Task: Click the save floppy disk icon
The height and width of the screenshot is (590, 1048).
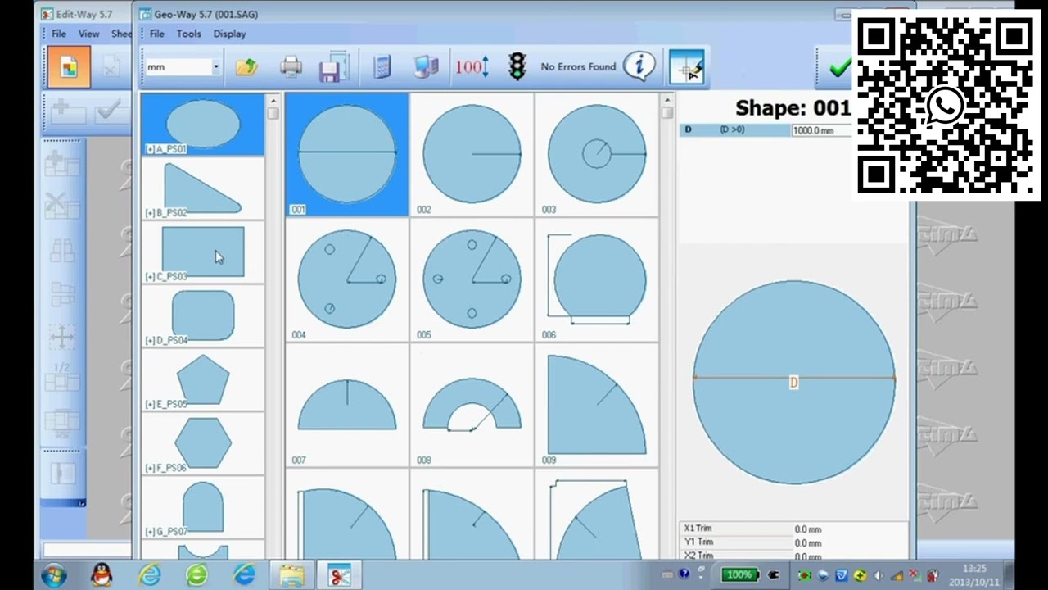Action: (x=332, y=68)
